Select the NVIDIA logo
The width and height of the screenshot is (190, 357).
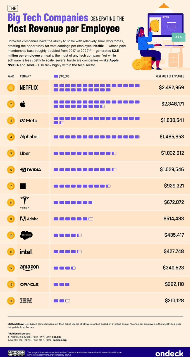pos(31,170)
